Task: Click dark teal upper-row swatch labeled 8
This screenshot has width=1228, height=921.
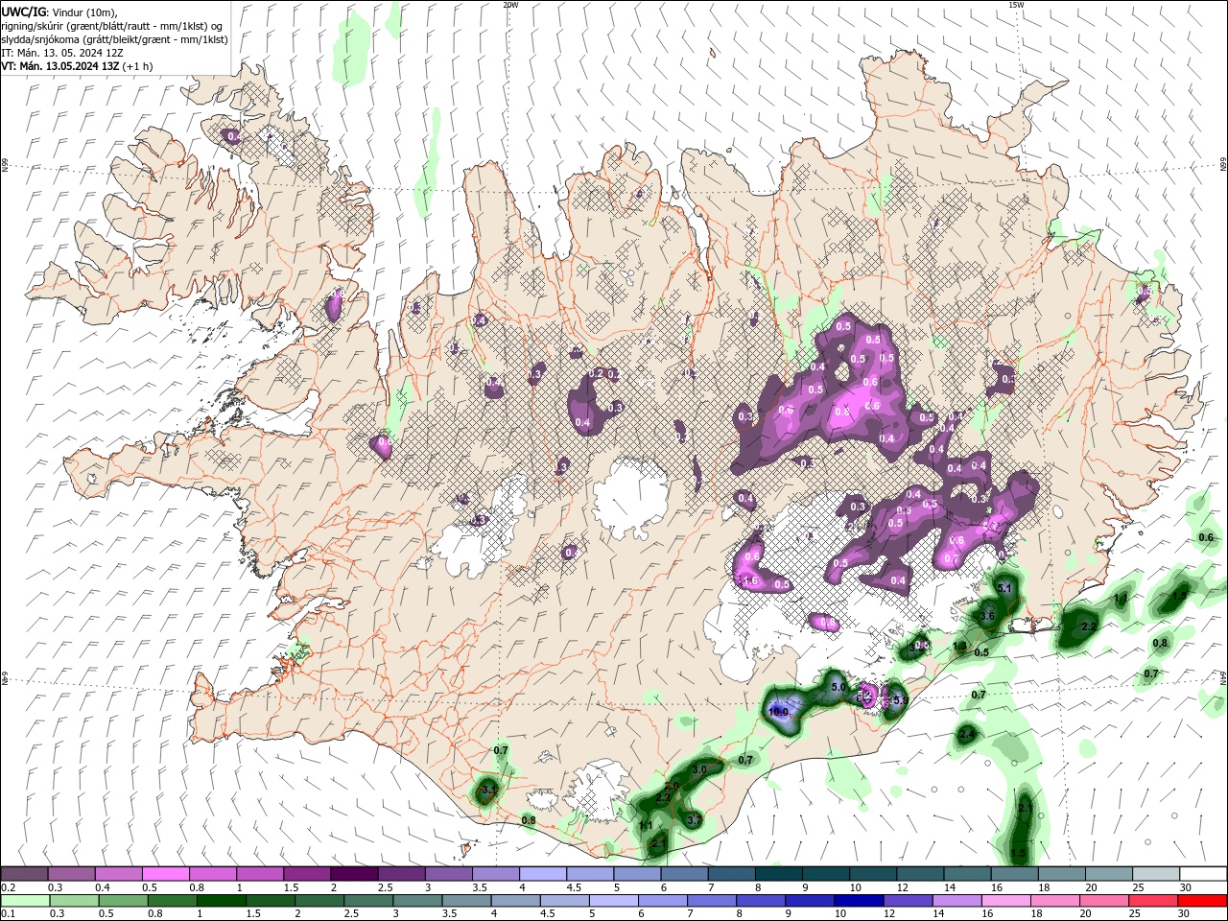Action: click(x=779, y=874)
